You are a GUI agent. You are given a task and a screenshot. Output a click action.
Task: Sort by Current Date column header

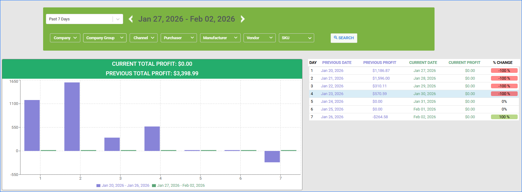tap(423, 63)
